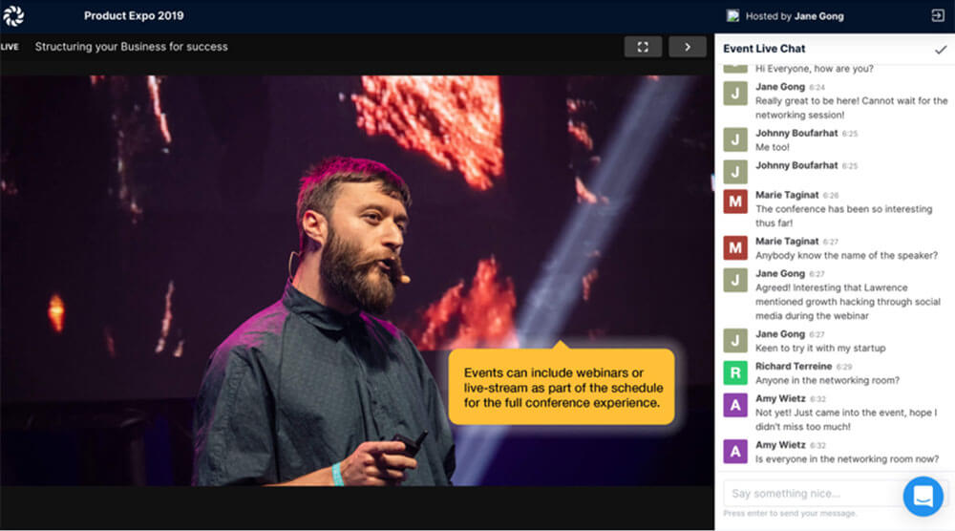Enter fullscreen video mode
This screenshot has height=531, width=955.
(x=643, y=47)
